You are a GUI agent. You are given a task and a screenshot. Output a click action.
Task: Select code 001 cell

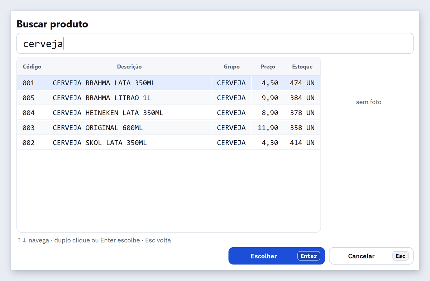[x=32, y=83]
